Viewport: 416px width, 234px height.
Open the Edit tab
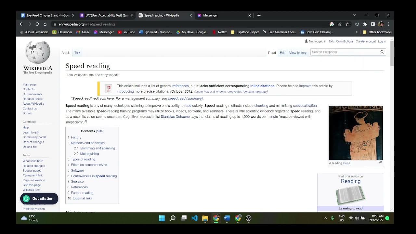pyautogui.click(x=282, y=53)
